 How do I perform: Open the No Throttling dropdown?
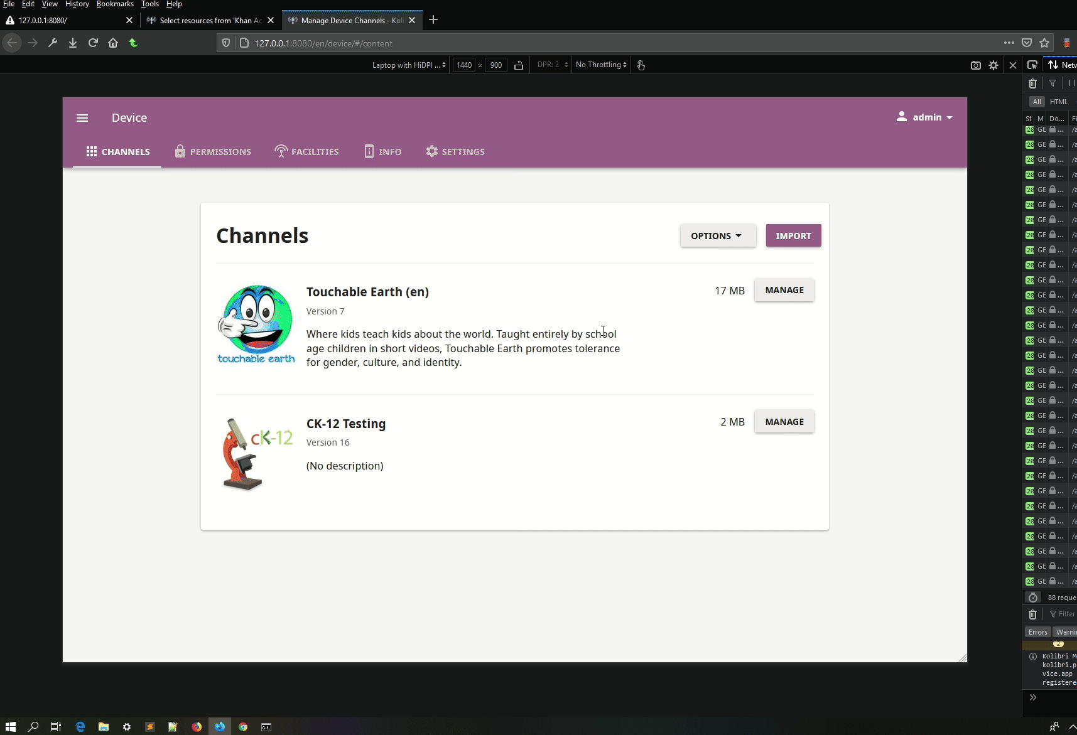601,65
